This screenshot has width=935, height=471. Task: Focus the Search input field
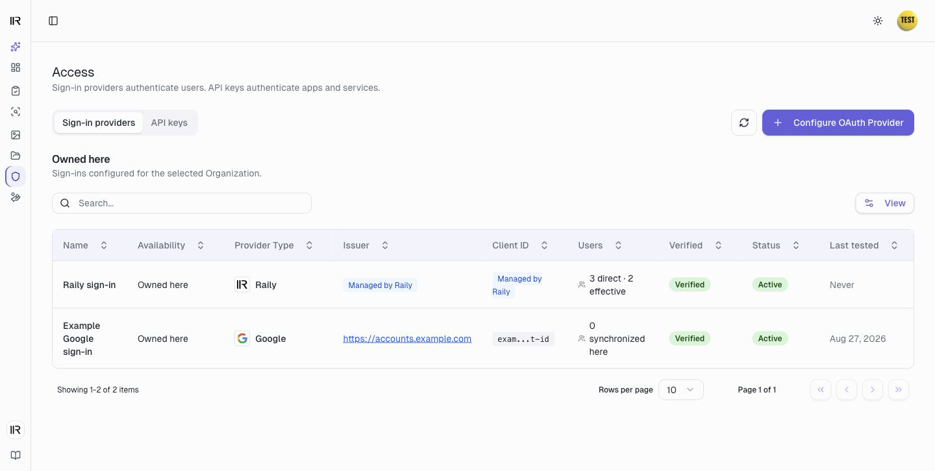tap(182, 203)
